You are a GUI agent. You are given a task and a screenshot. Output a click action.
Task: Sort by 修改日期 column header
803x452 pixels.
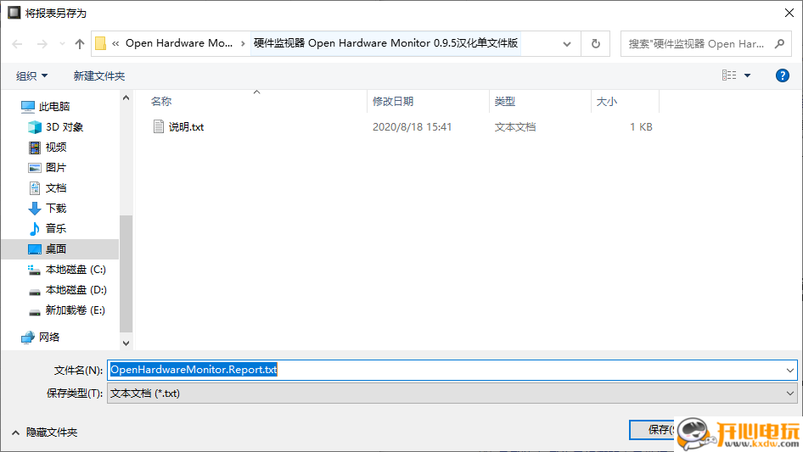(x=393, y=102)
